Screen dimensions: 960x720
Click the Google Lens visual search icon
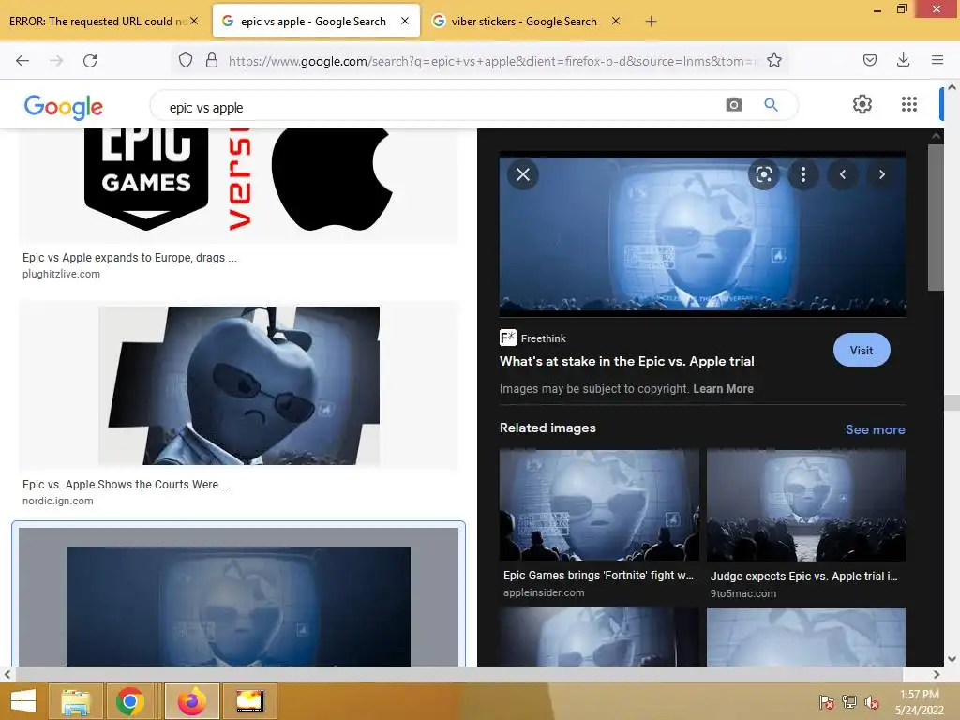[763, 174]
